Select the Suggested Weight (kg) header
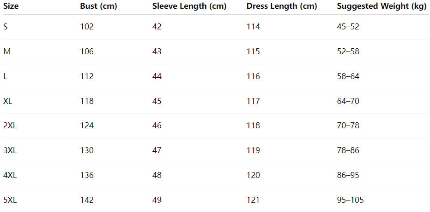This screenshot has height=212, width=430. [382, 6]
